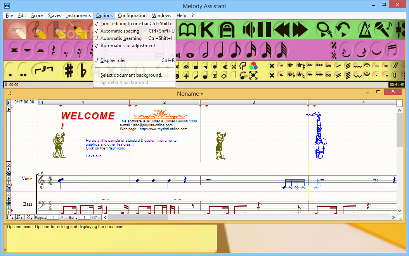Click the loop playback arrow icon
409x256 pixels.
tap(343, 30)
